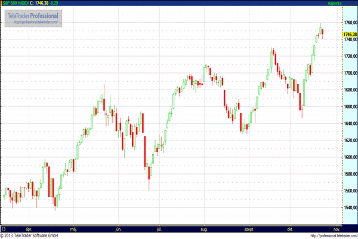358x239 pixels.
Task: Click the 'ápr.' month marker
Action: tap(29, 228)
